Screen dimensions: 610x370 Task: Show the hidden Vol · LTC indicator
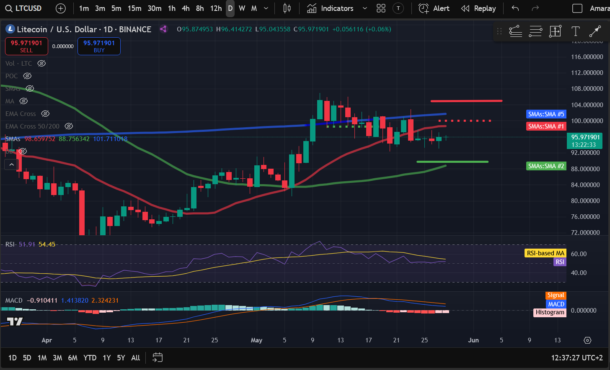click(41, 63)
